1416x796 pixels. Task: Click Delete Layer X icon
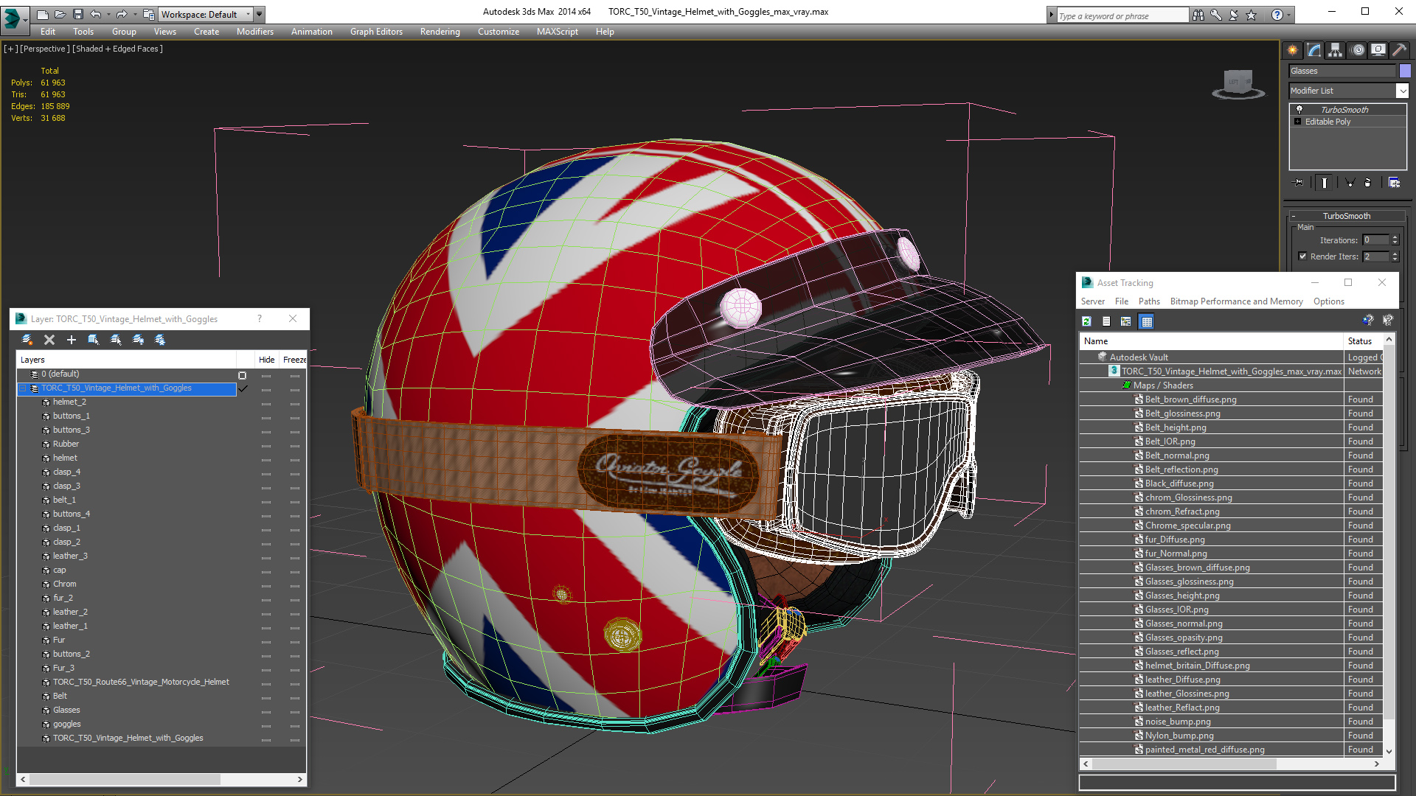[49, 340]
